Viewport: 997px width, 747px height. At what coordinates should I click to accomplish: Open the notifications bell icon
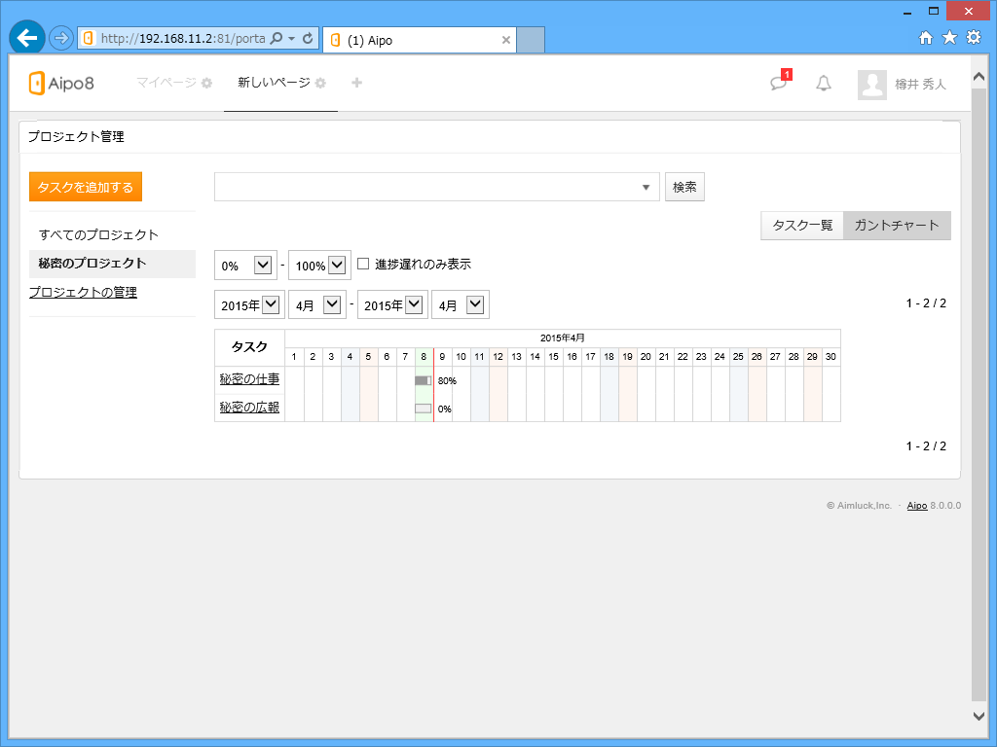824,83
